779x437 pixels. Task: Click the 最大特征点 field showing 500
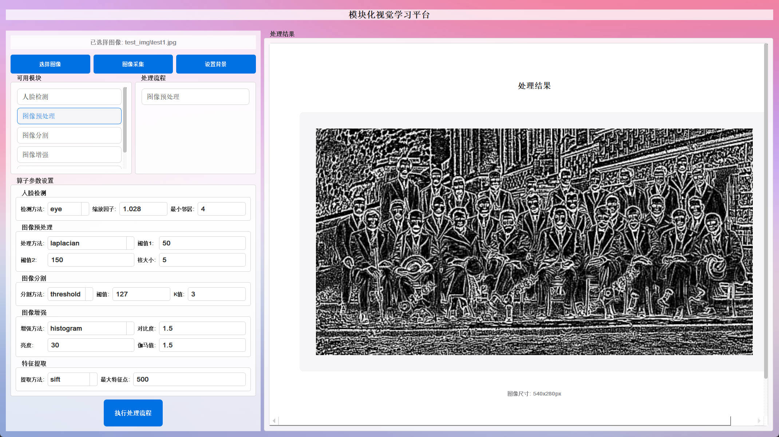tap(189, 379)
